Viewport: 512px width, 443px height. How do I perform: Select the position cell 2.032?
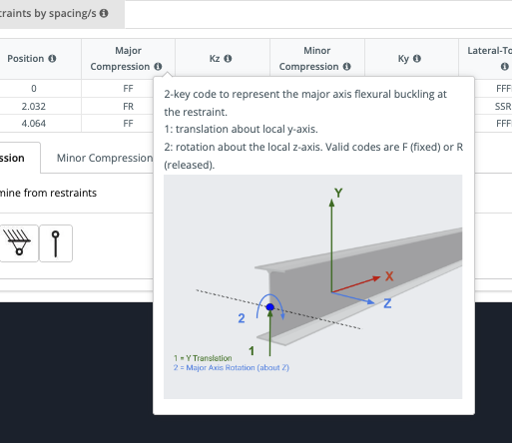(34, 106)
